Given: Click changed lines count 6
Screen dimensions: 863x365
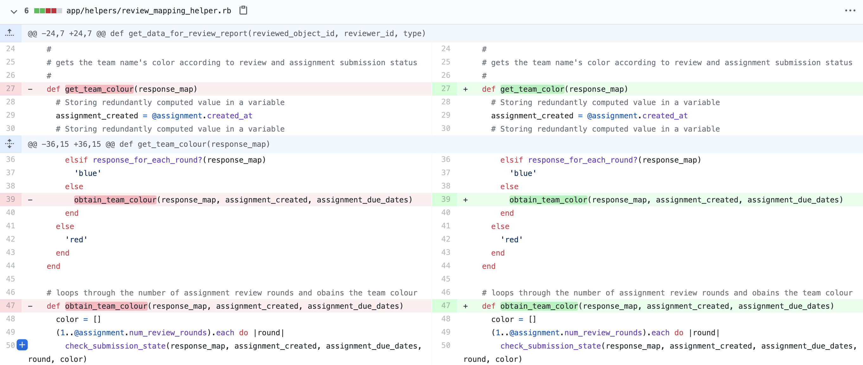Looking at the screenshot, I should point(27,11).
